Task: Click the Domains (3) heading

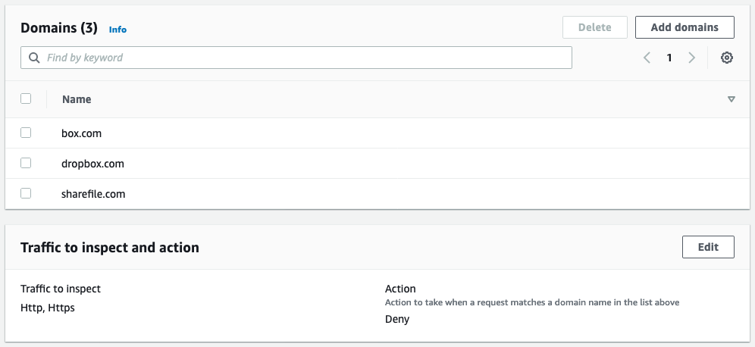Action: coord(59,28)
